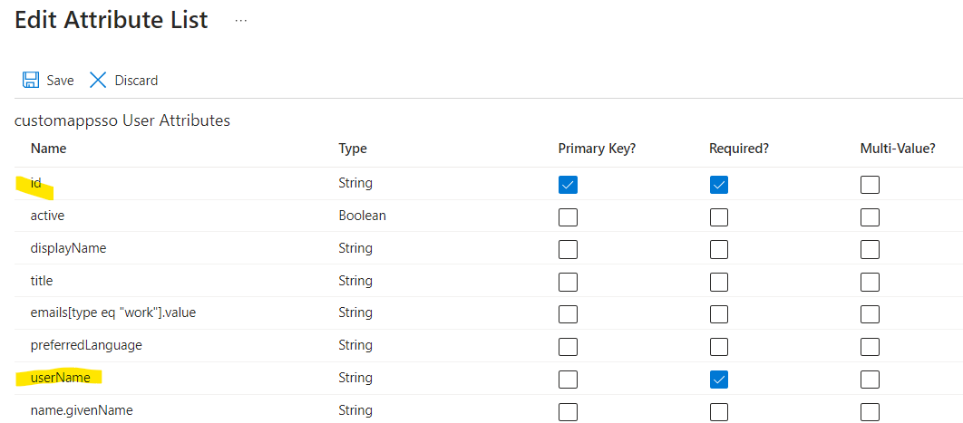The width and height of the screenshot is (963, 423).
Task: Enable Multi-Value for userName attribute
Action: pyautogui.click(x=870, y=380)
